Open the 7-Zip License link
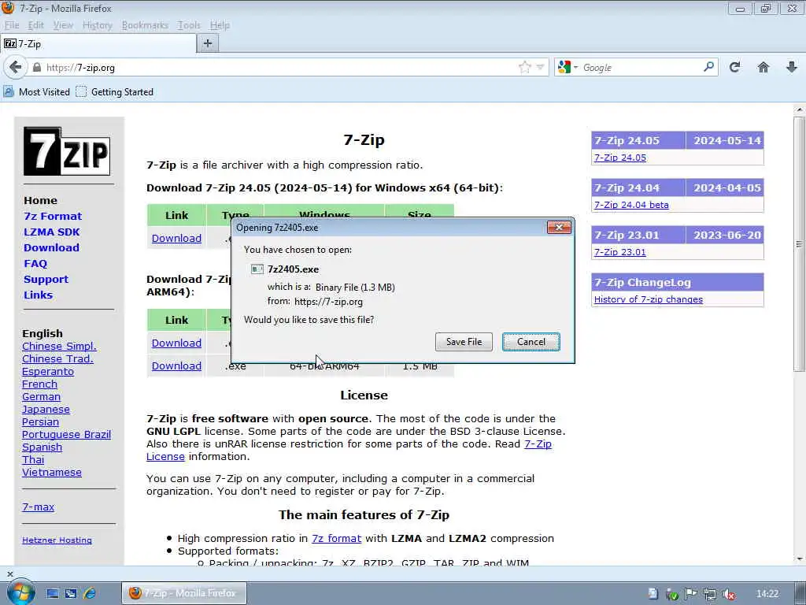 (349, 450)
